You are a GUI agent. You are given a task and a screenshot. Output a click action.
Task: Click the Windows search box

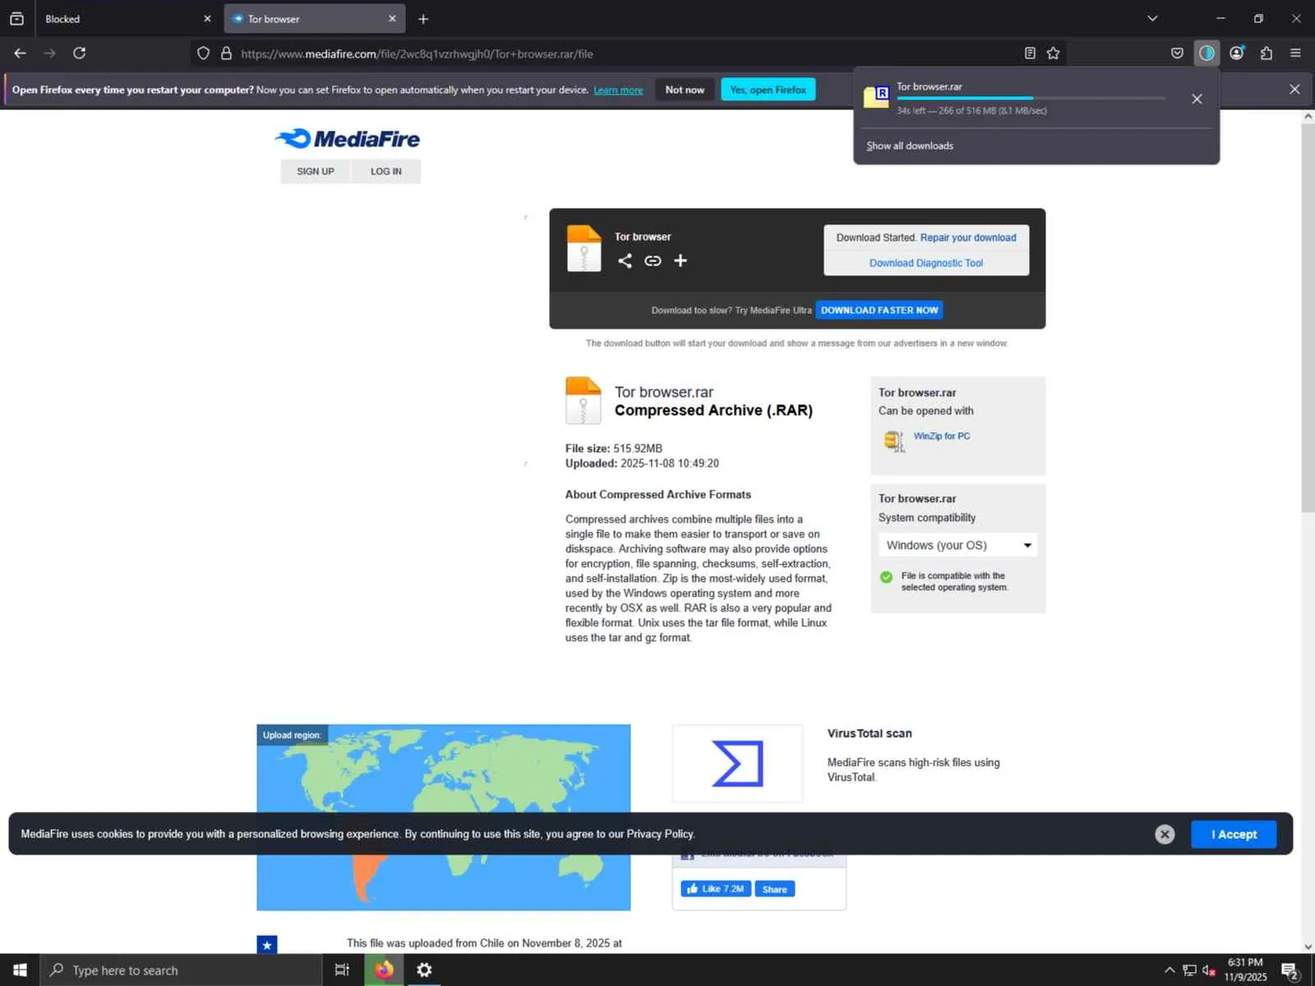pos(181,970)
